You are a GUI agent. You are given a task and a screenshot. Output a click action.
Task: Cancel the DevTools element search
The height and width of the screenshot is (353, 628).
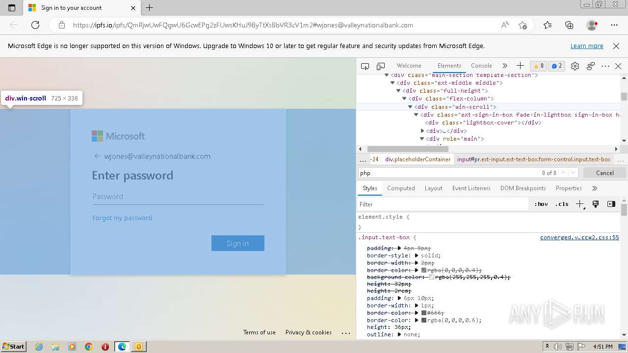coord(604,173)
